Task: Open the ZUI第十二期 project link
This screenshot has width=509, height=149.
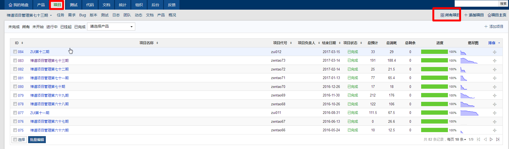Action: 40,52
